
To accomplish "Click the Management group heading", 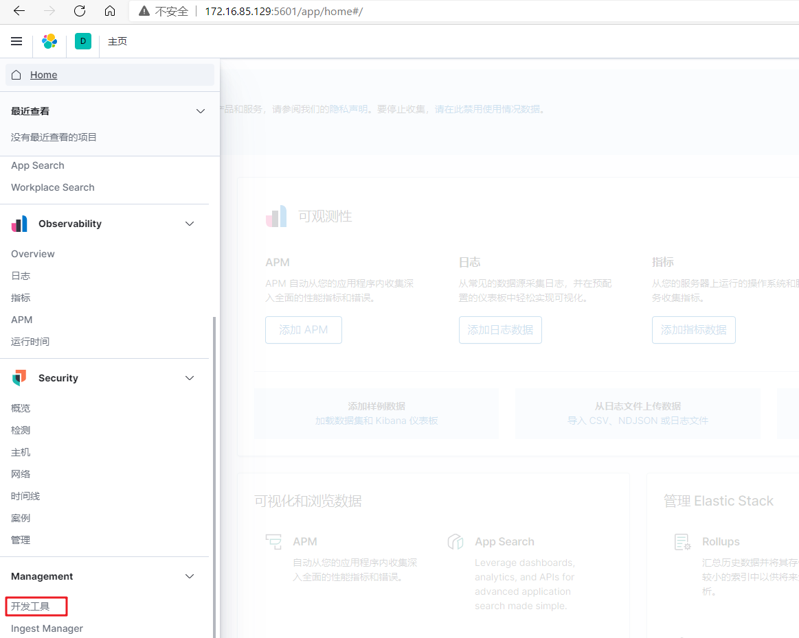I will coord(42,576).
